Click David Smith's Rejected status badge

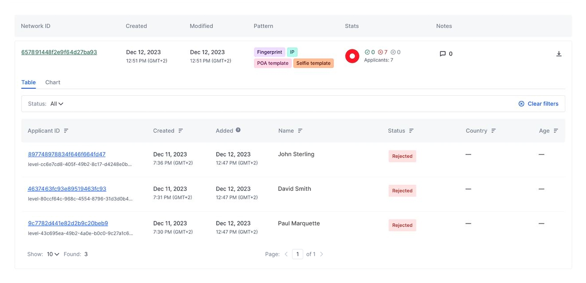(402, 190)
